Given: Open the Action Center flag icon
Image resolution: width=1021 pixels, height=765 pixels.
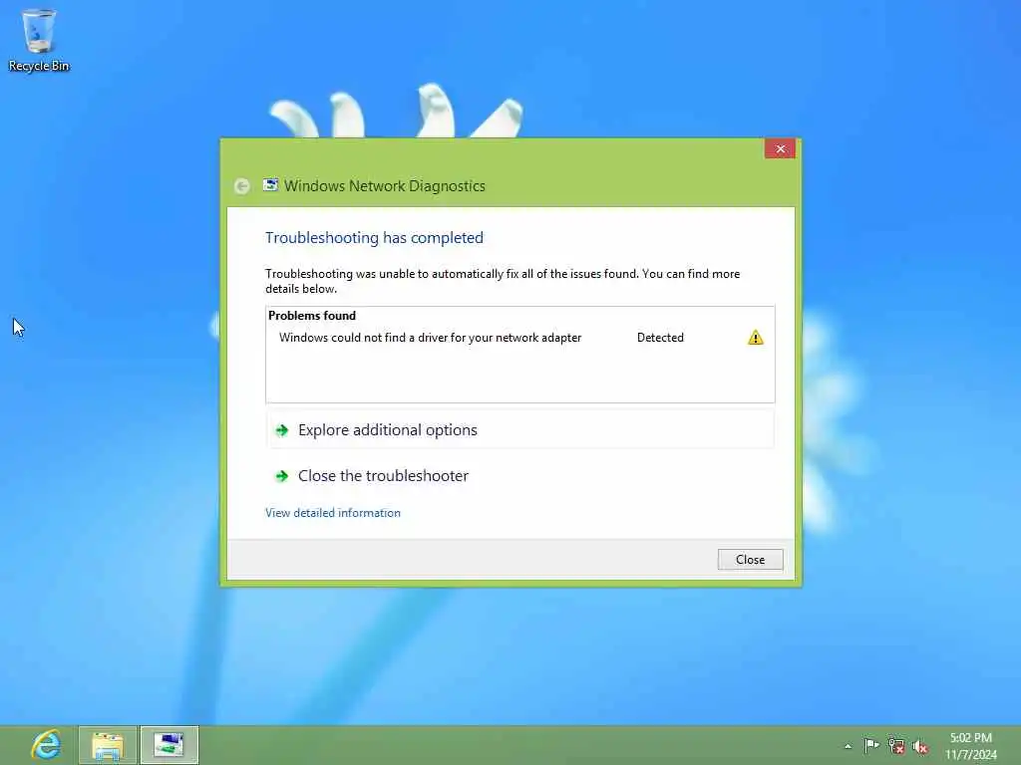Looking at the screenshot, I should pos(871,746).
